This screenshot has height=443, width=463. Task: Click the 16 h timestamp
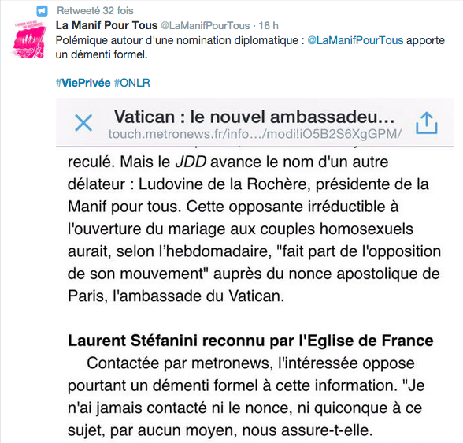[269, 26]
